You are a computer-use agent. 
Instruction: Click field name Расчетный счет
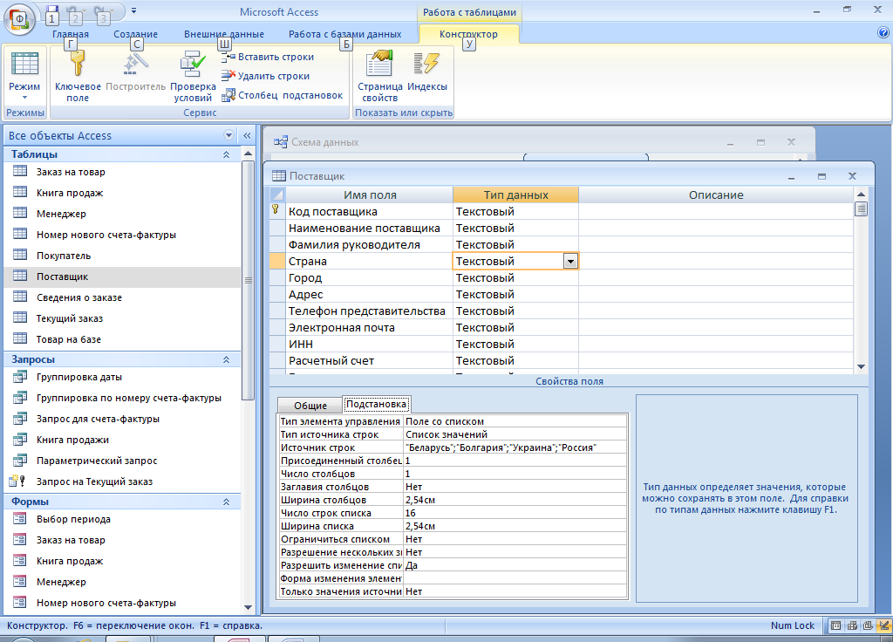point(331,361)
